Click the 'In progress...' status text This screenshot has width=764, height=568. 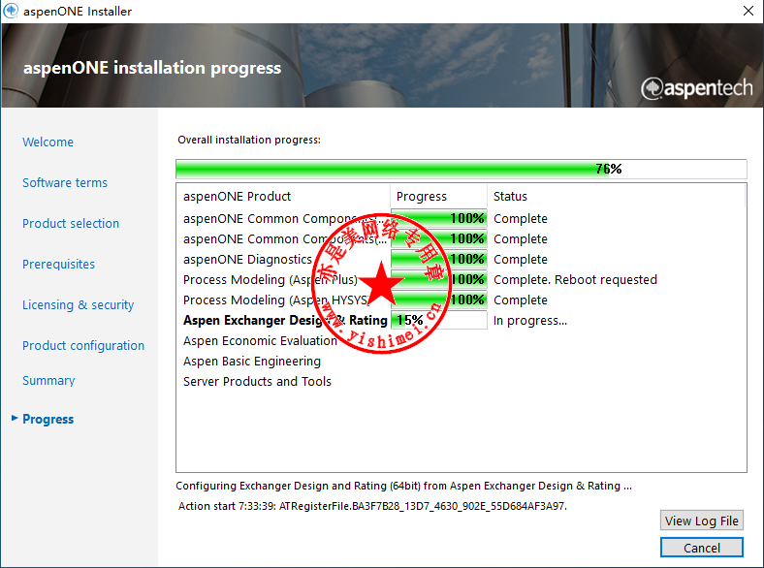point(530,321)
